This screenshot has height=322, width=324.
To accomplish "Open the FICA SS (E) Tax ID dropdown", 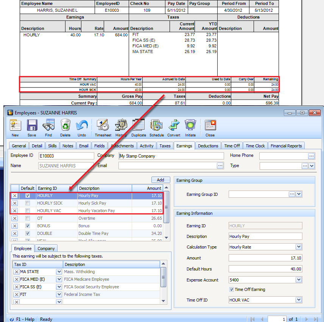I will tap(59, 287).
